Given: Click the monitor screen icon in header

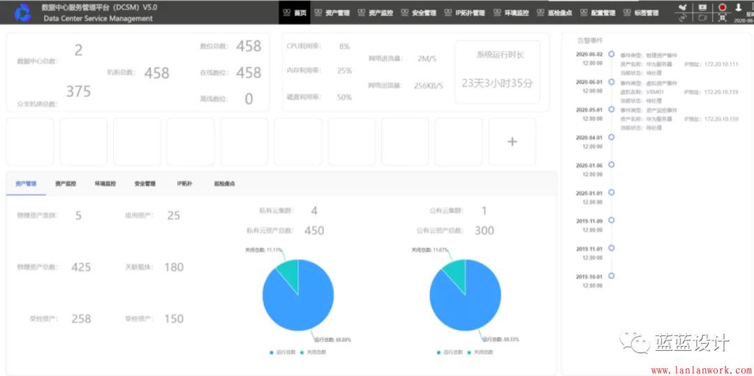Looking at the screenshot, I should tap(702, 7).
